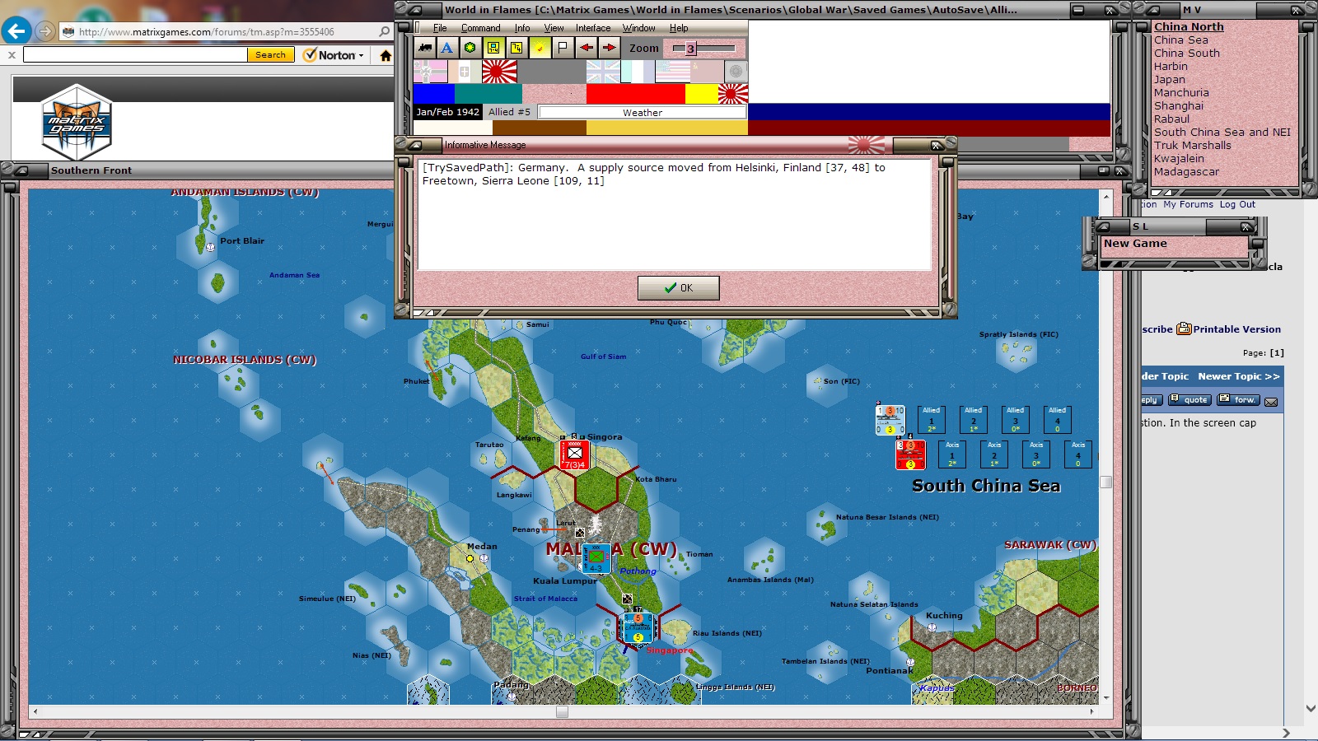The image size is (1318, 741).
Task: Adjust the Zoom slider handle showing 3
Action: coord(690,49)
